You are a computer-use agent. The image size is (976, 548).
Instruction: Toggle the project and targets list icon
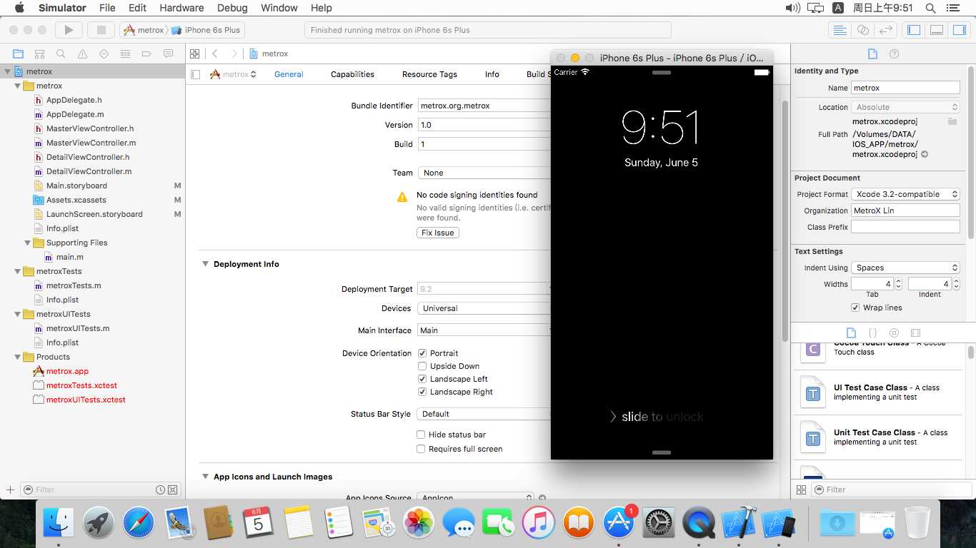tap(196, 74)
